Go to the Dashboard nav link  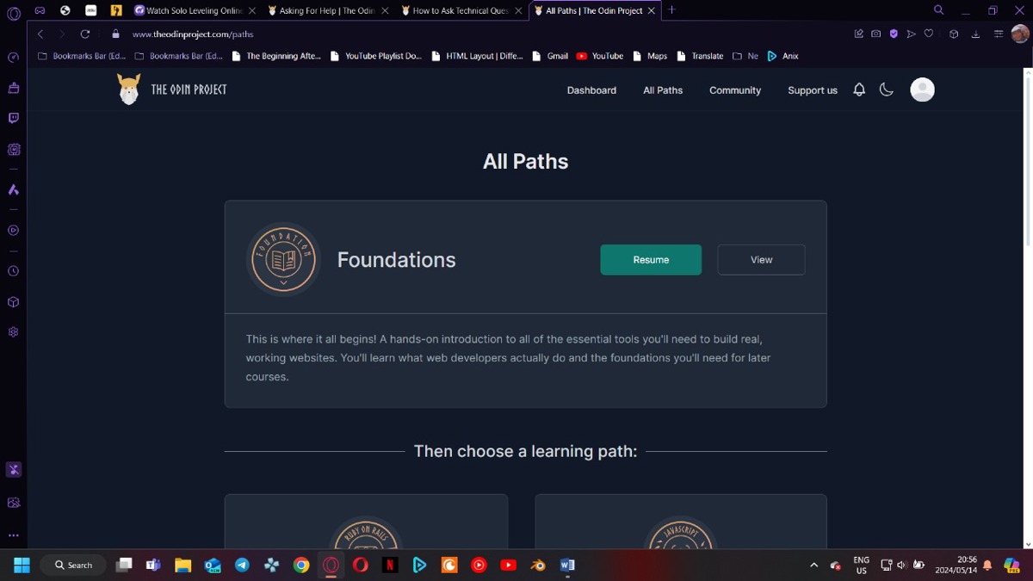coord(591,90)
